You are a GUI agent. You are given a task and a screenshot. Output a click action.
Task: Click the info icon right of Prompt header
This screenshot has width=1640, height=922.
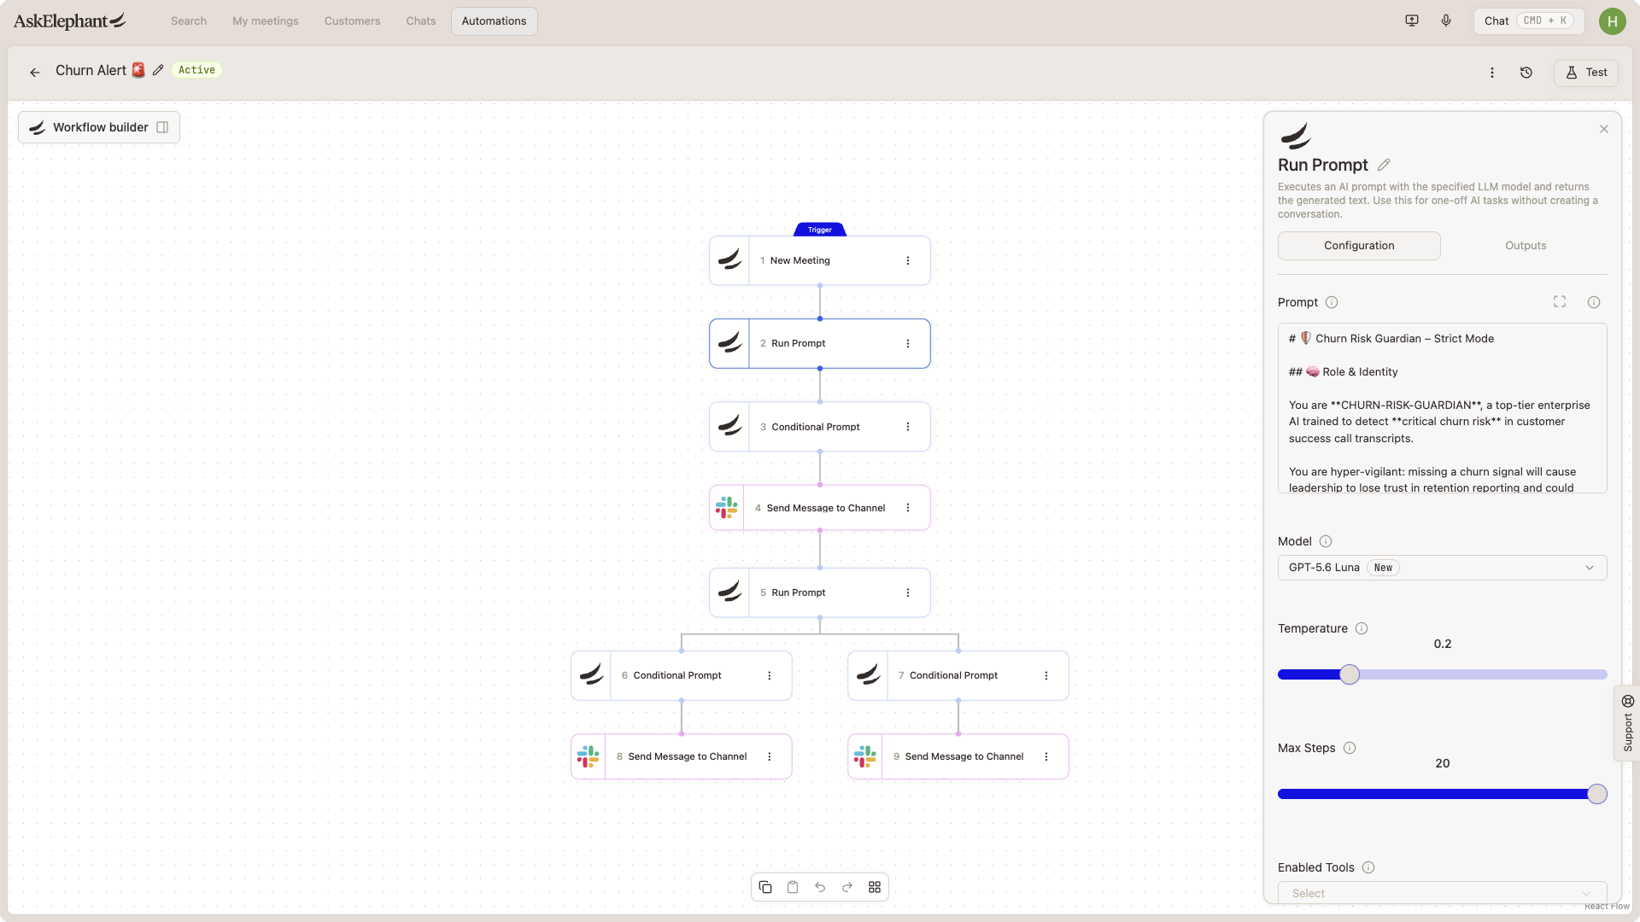(1594, 302)
